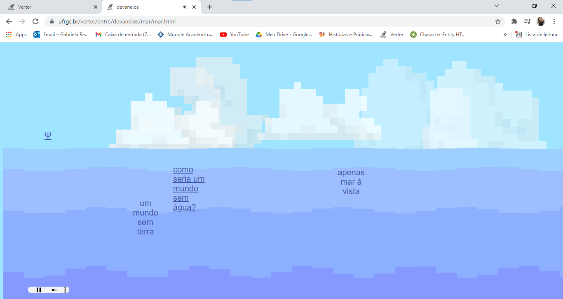Show hidden bookmarks with the double chevron
This screenshot has height=299, width=563.
point(505,35)
